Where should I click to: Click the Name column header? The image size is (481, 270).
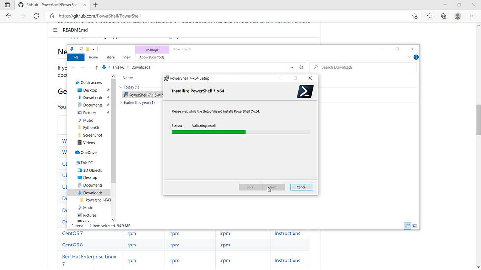point(128,78)
